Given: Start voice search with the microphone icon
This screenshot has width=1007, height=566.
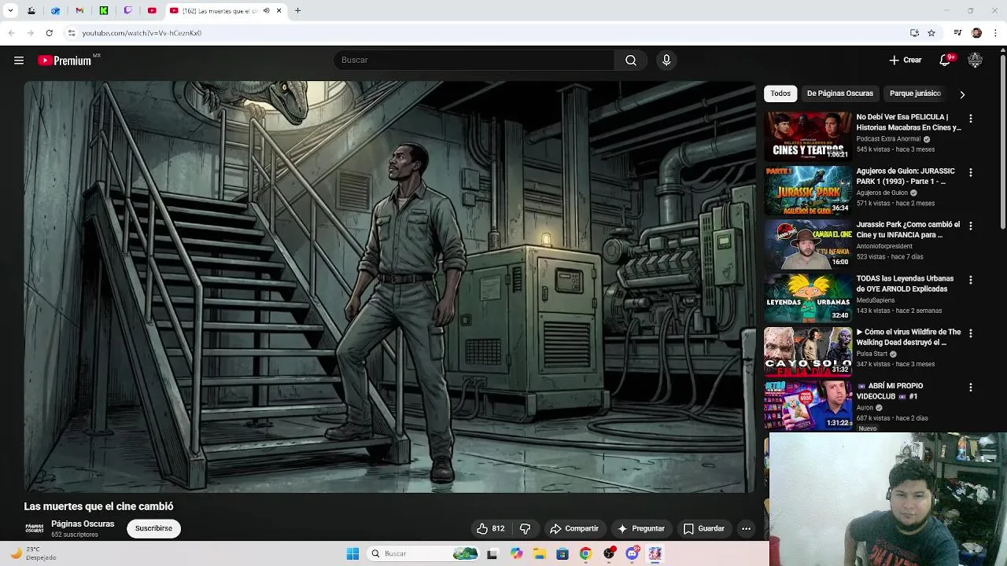Looking at the screenshot, I should tap(666, 60).
